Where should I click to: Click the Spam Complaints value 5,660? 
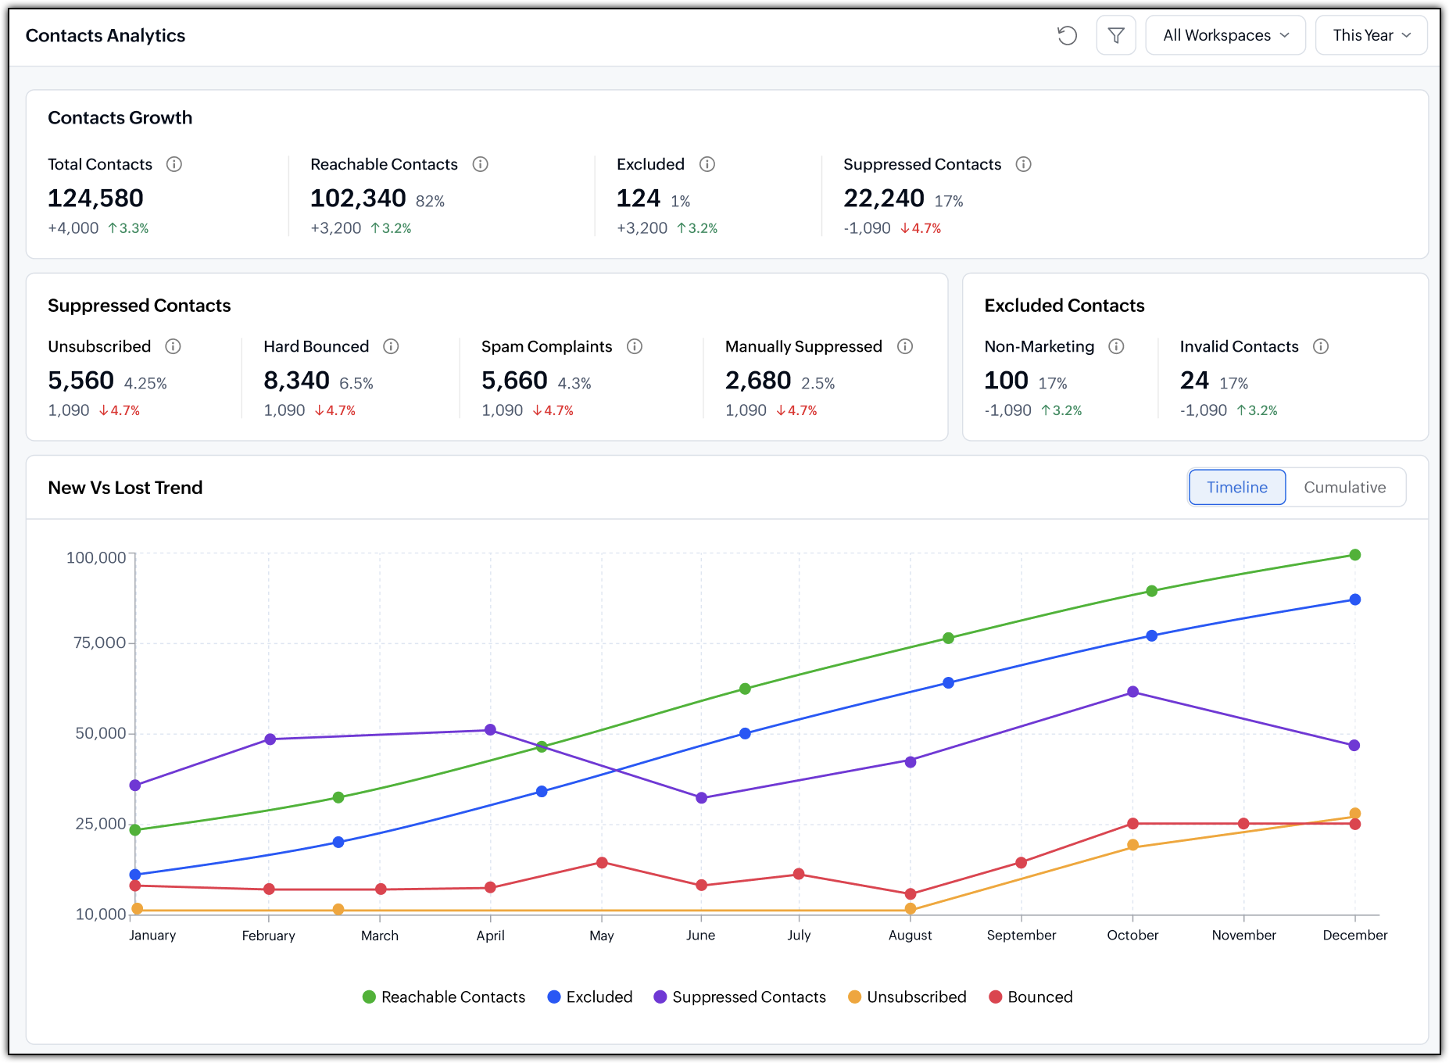pyautogui.click(x=514, y=381)
